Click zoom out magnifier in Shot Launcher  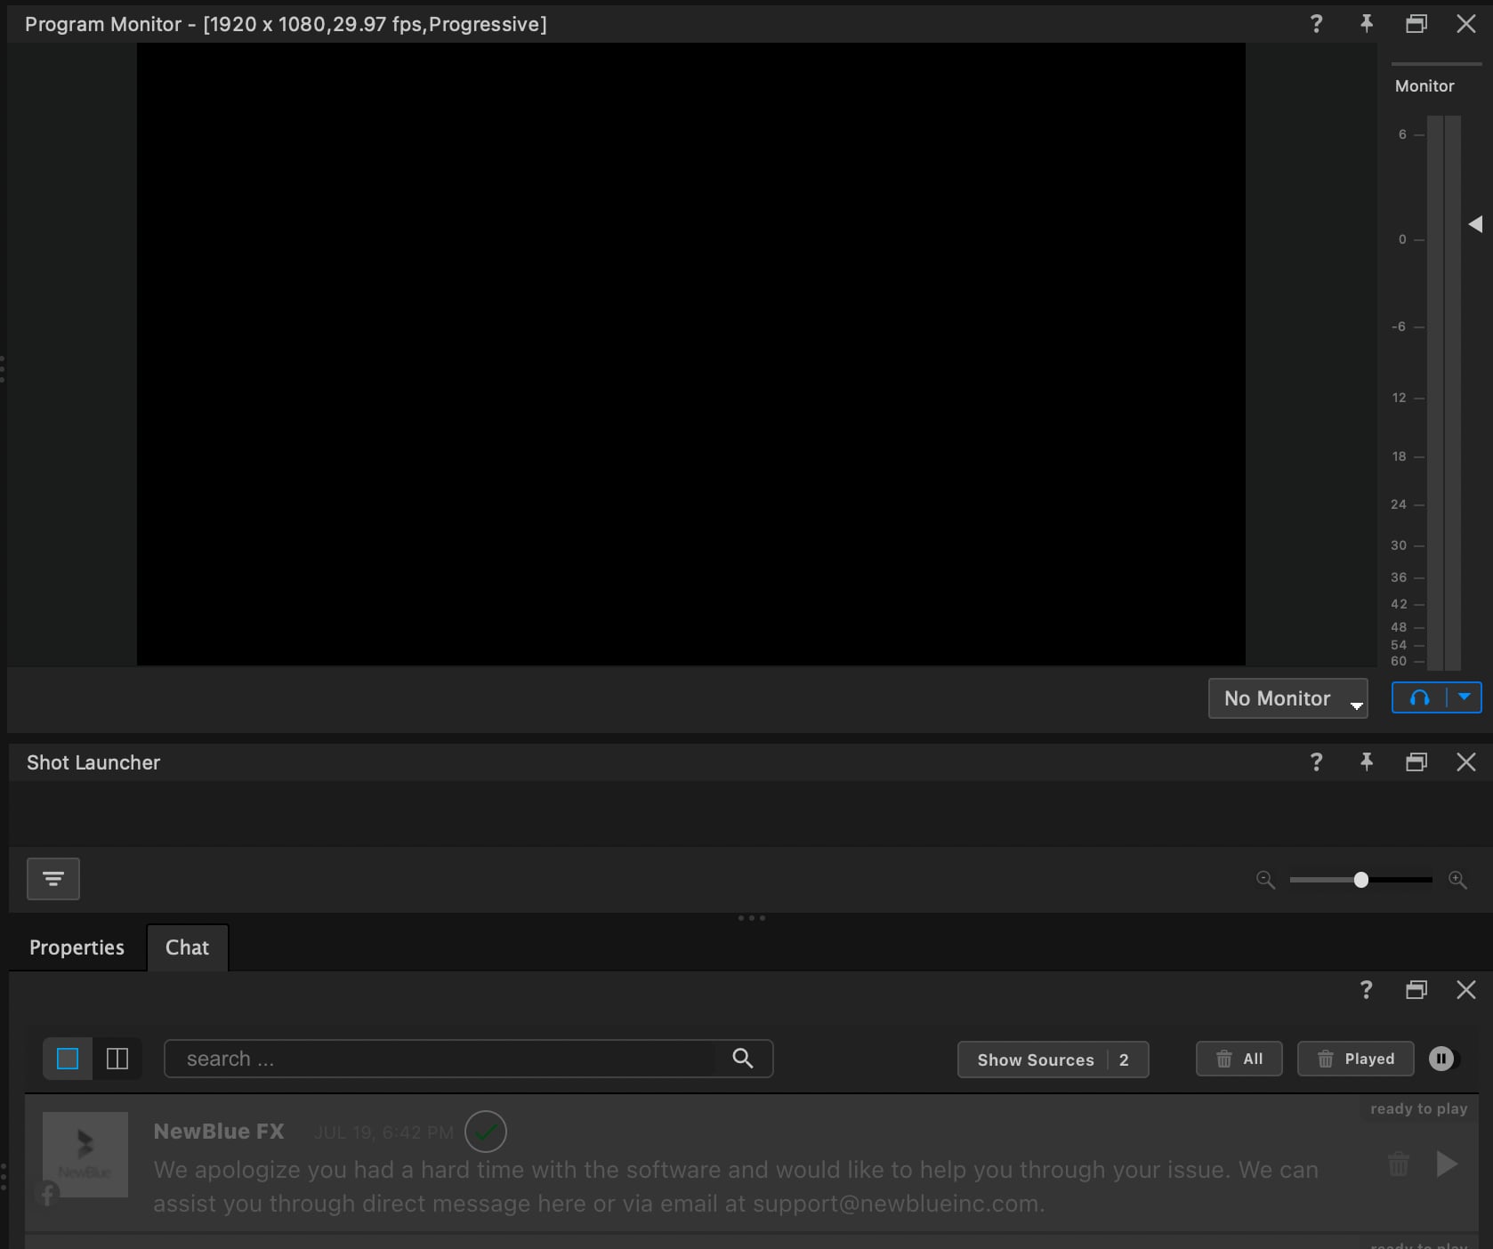click(1265, 880)
